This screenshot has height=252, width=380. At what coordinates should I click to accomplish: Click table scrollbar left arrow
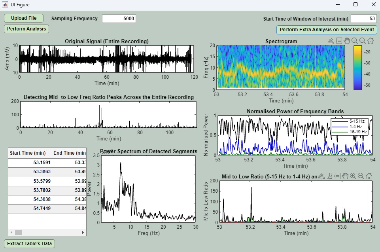[11, 232]
